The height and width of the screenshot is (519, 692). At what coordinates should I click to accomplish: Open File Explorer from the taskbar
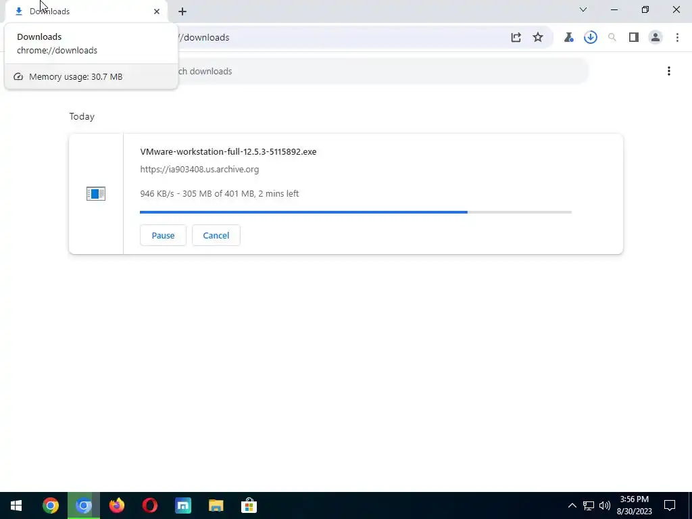coord(216,505)
